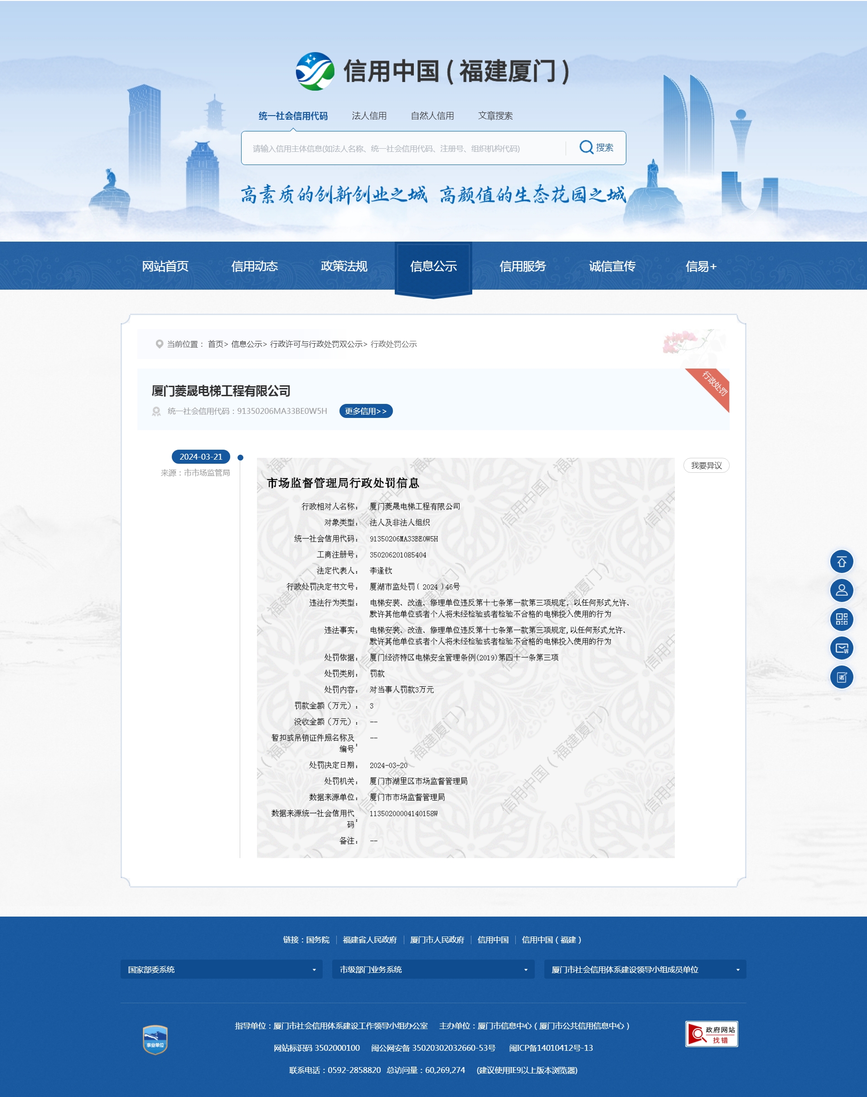This screenshot has width=867, height=1097.
Task: Select the 法人信用 search tab
Action: [369, 116]
